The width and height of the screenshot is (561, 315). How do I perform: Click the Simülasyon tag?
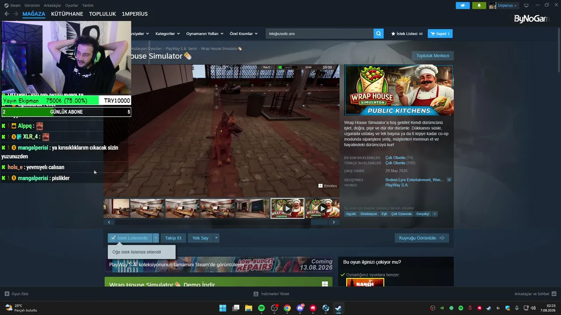point(369,214)
